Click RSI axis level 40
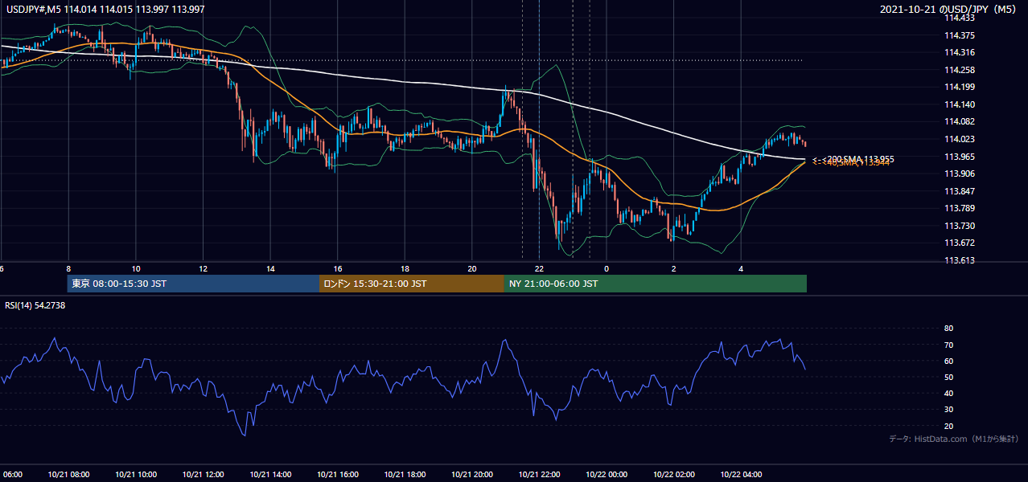The image size is (1028, 482). pyautogui.click(x=948, y=394)
